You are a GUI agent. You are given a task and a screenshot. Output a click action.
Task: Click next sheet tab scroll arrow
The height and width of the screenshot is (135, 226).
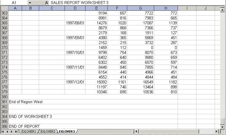[12, 132]
